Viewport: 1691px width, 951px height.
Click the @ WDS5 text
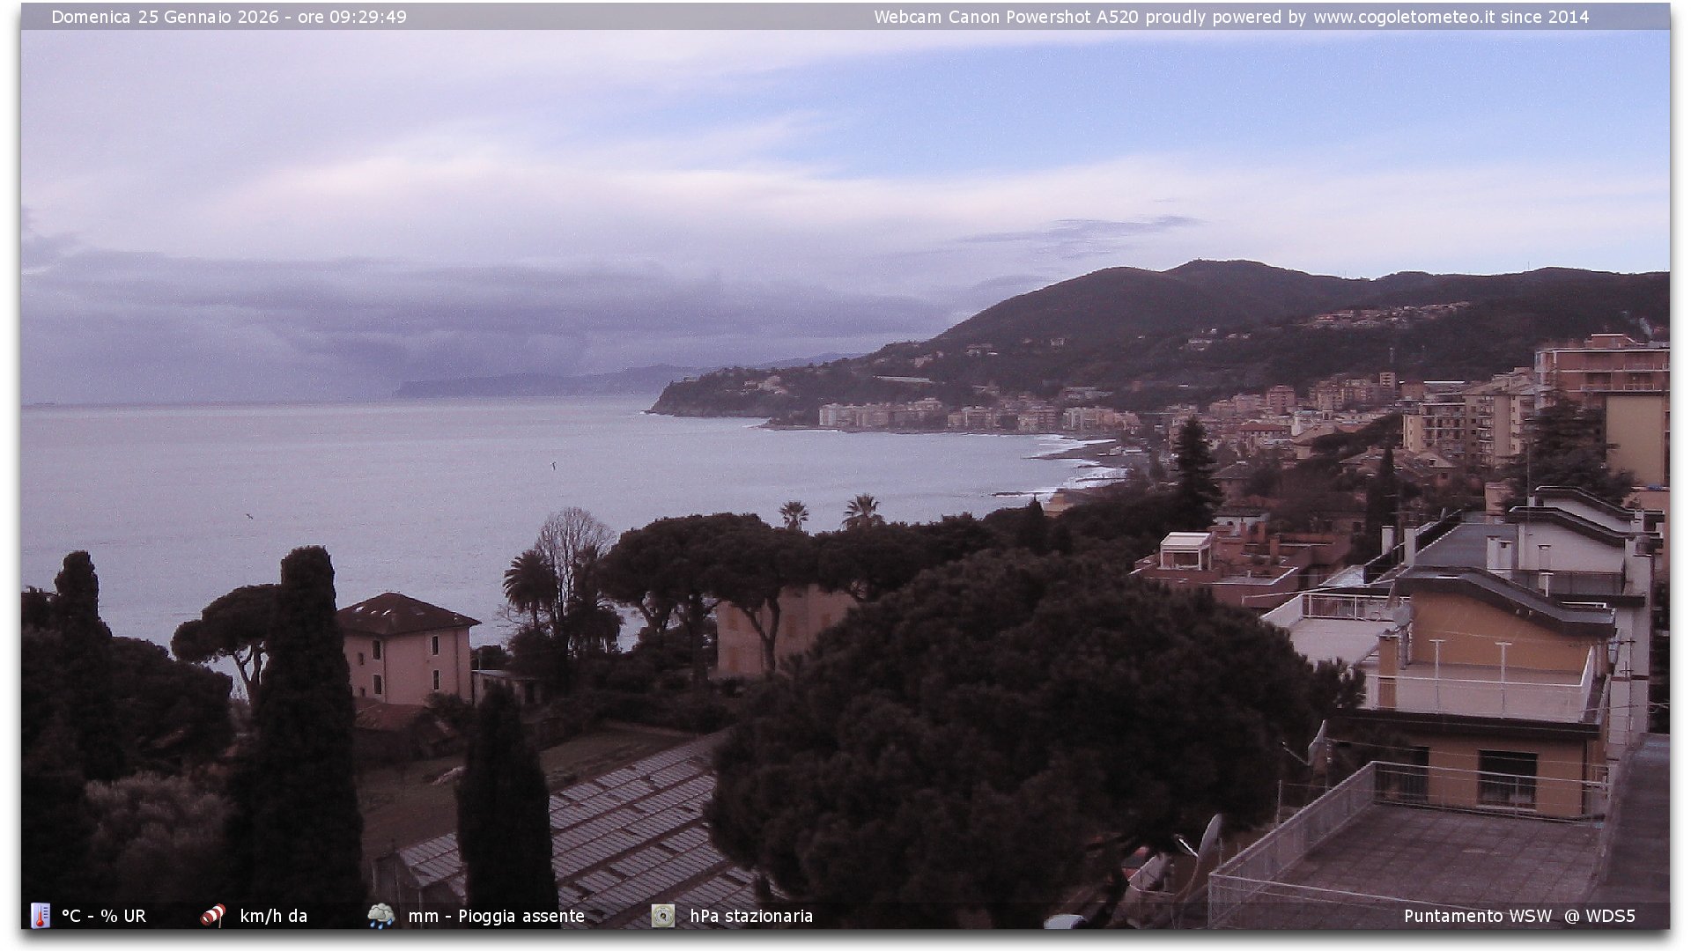[1599, 916]
